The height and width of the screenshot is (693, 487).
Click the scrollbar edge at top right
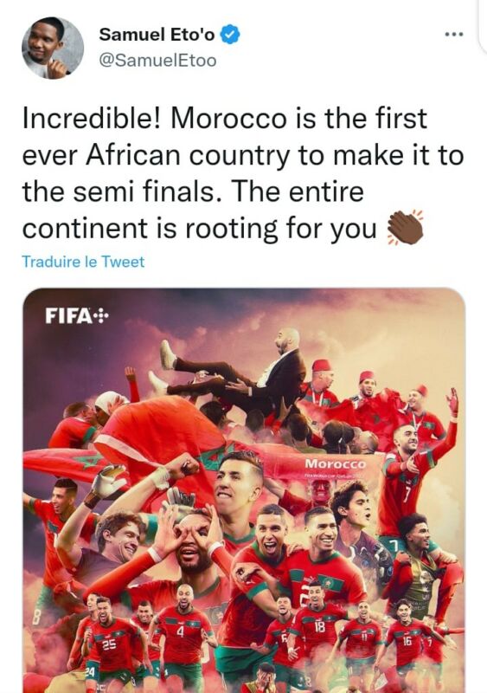pos(482,24)
